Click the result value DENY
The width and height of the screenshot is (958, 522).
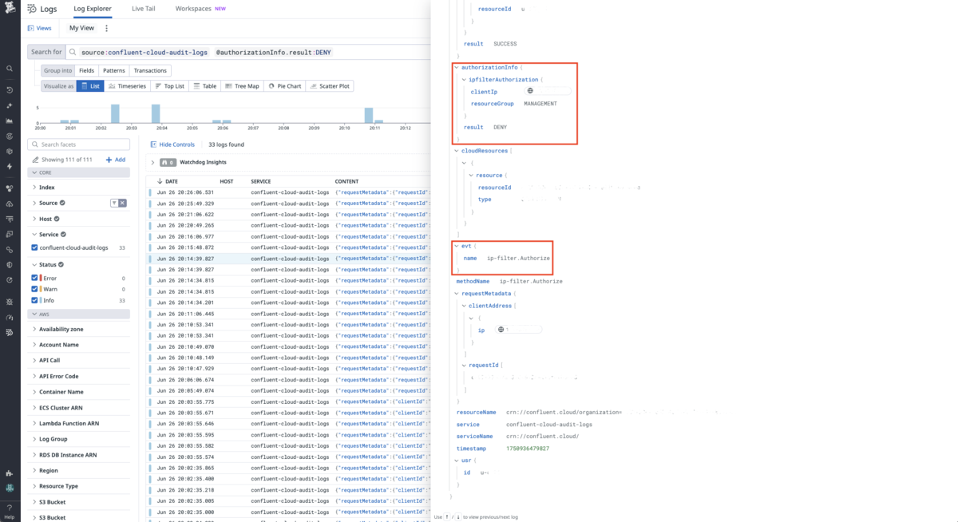click(x=500, y=127)
